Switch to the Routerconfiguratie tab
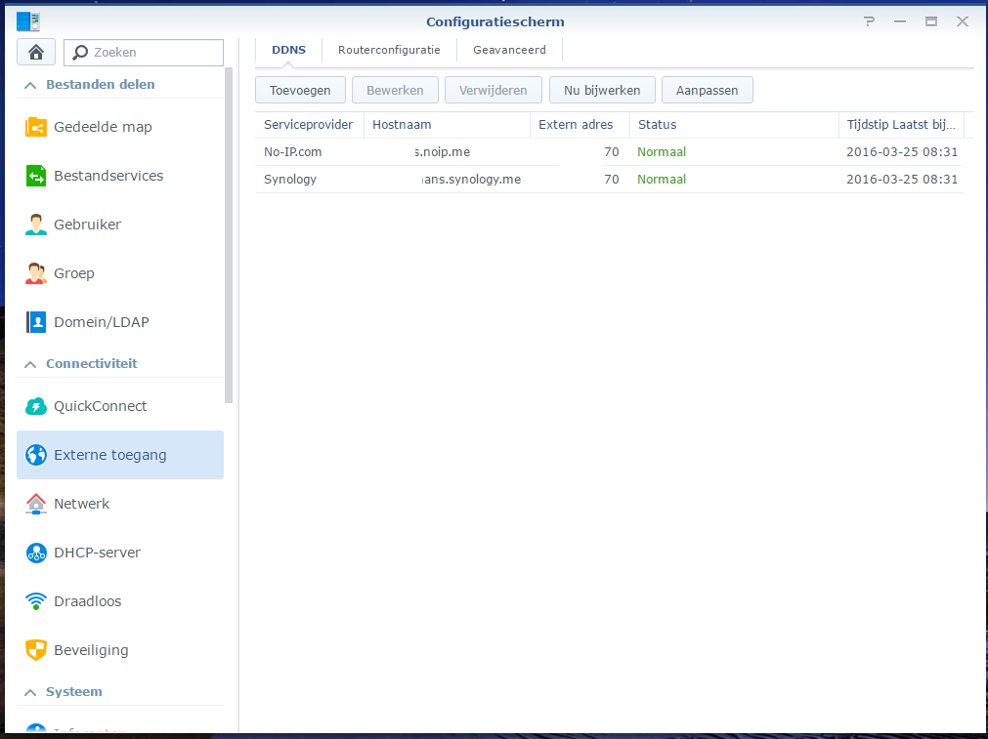 point(389,50)
